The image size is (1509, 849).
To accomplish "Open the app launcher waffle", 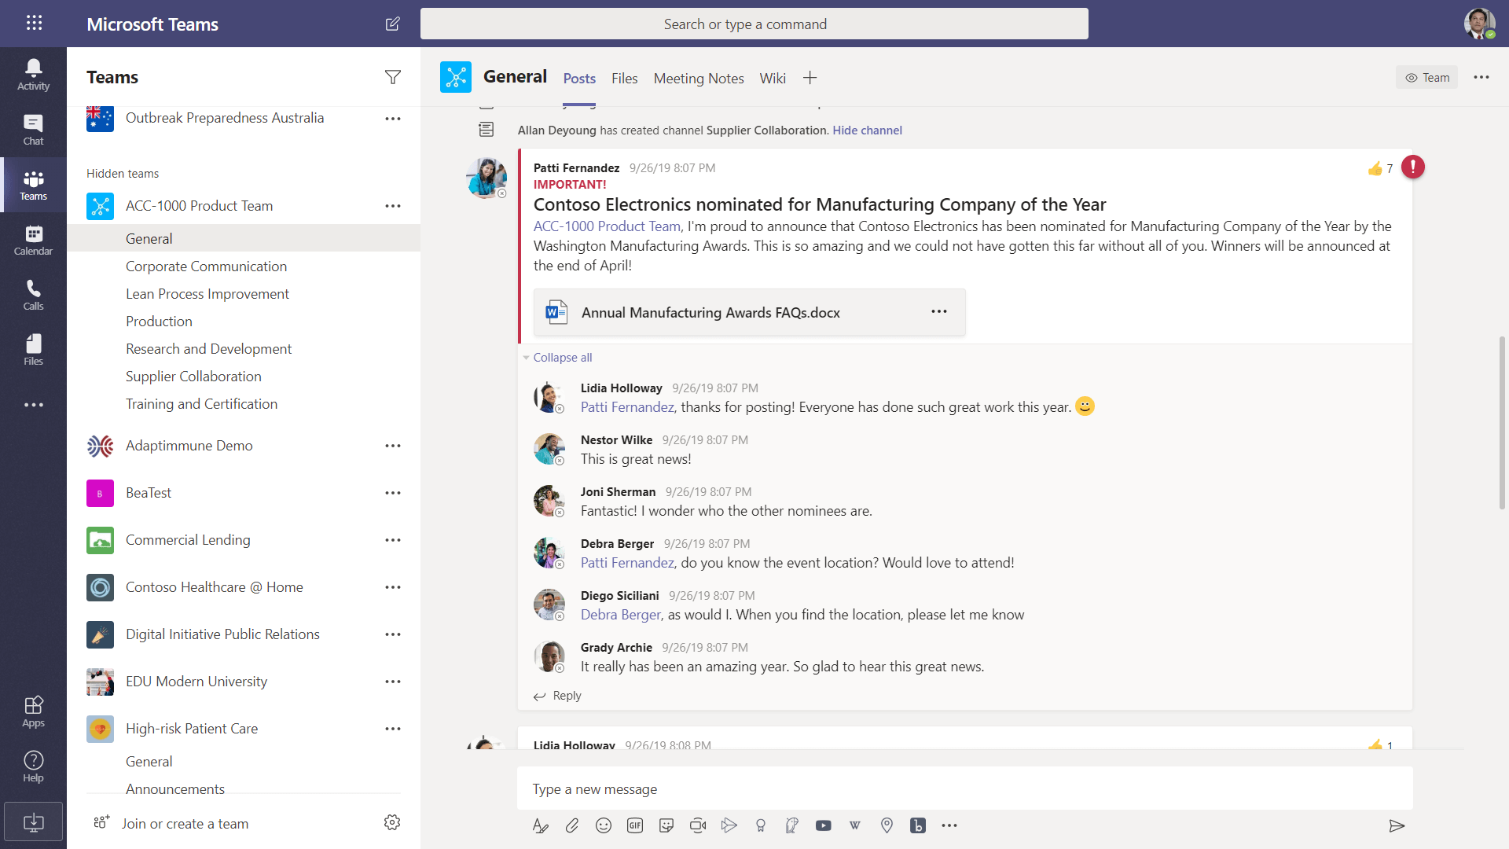I will (x=34, y=23).
